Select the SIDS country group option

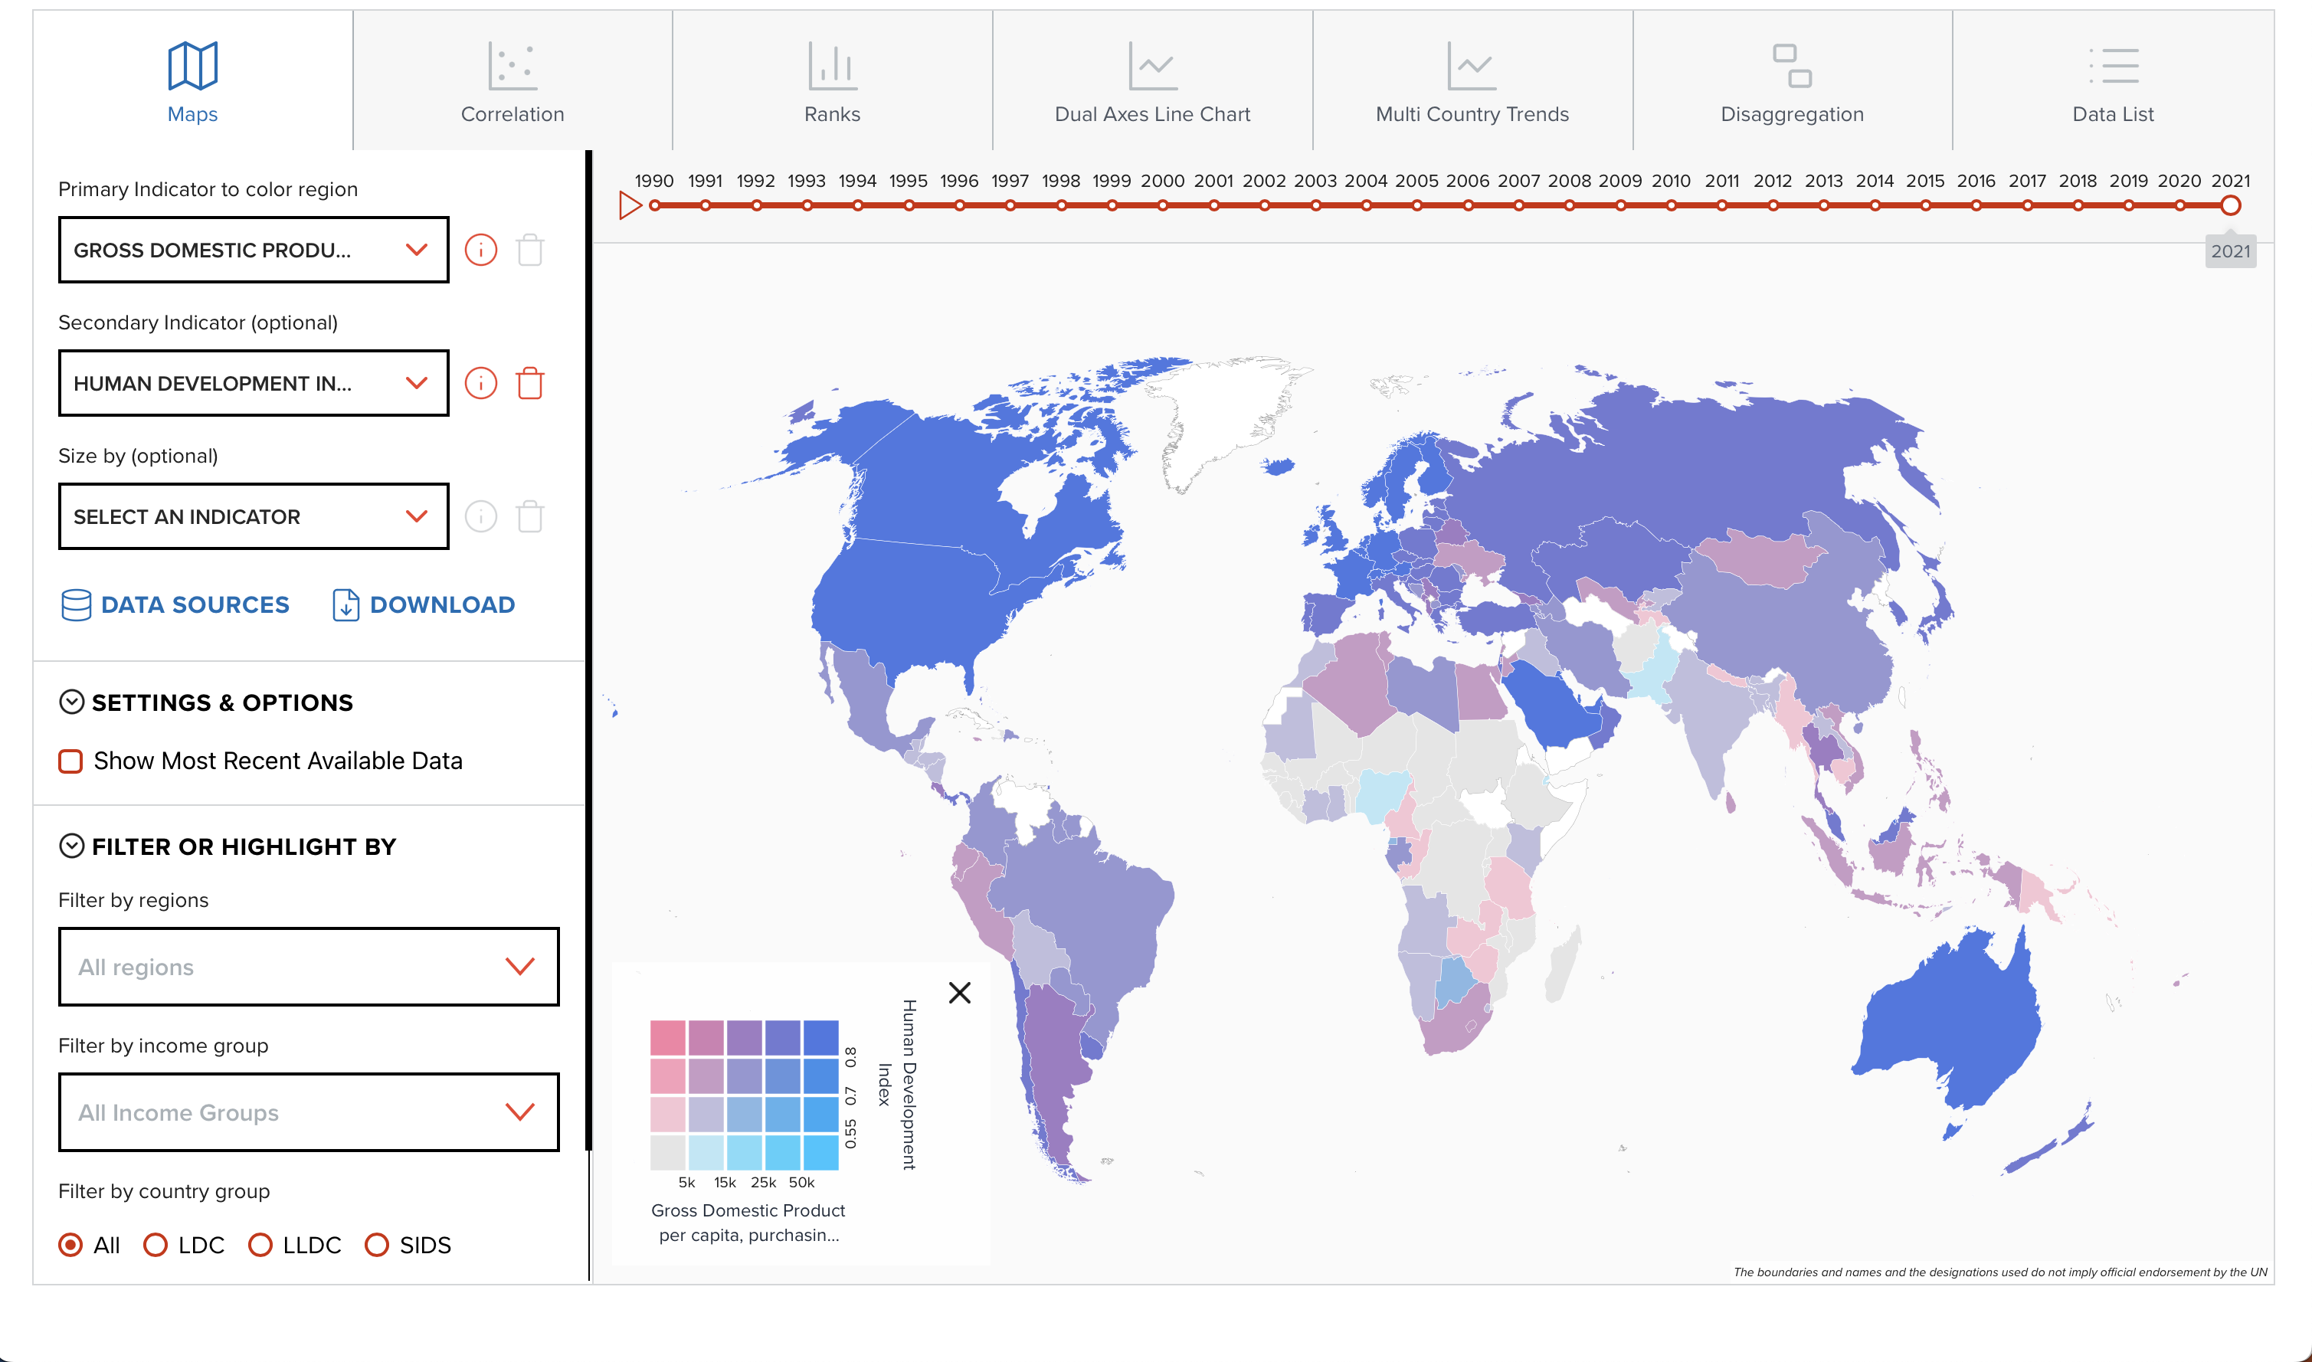pyautogui.click(x=376, y=1245)
